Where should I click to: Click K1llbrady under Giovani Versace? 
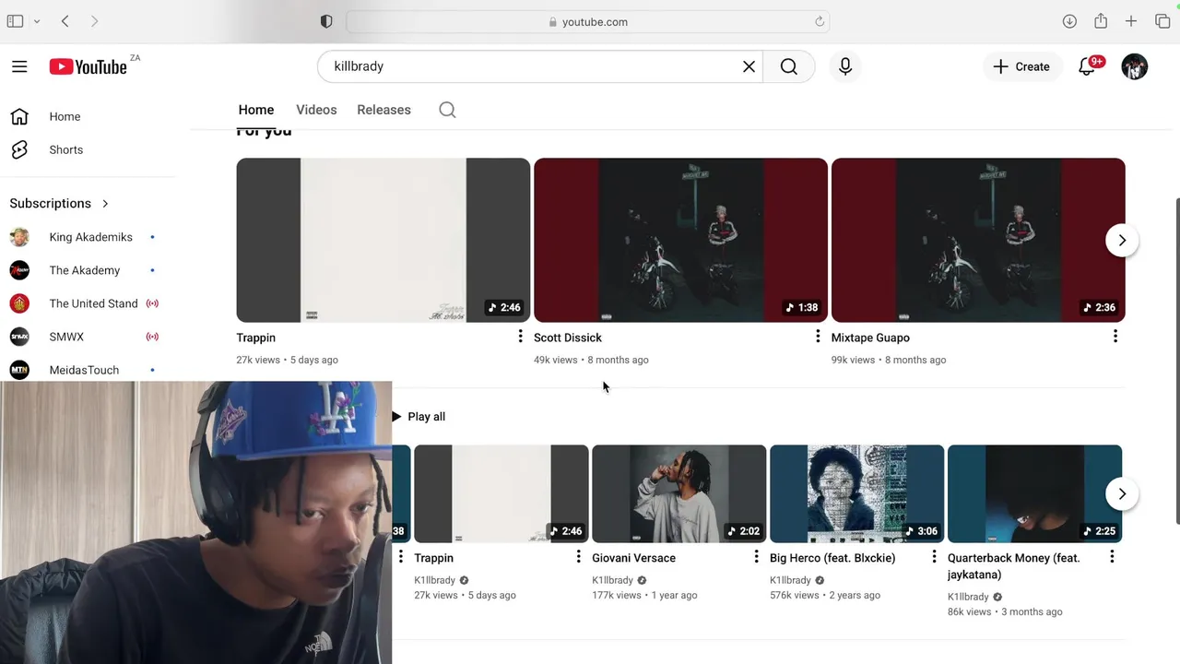tap(612, 580)
